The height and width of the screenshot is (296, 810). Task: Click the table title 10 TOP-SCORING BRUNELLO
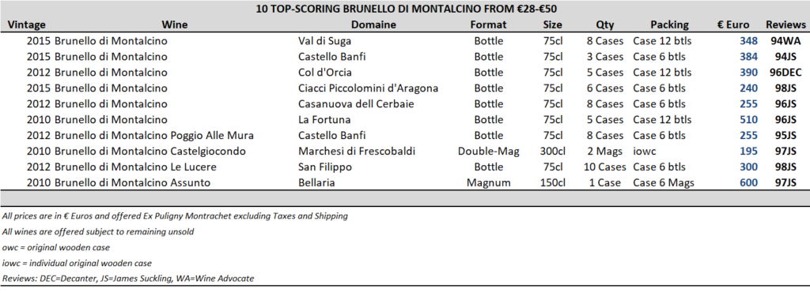tap(406, 9)
